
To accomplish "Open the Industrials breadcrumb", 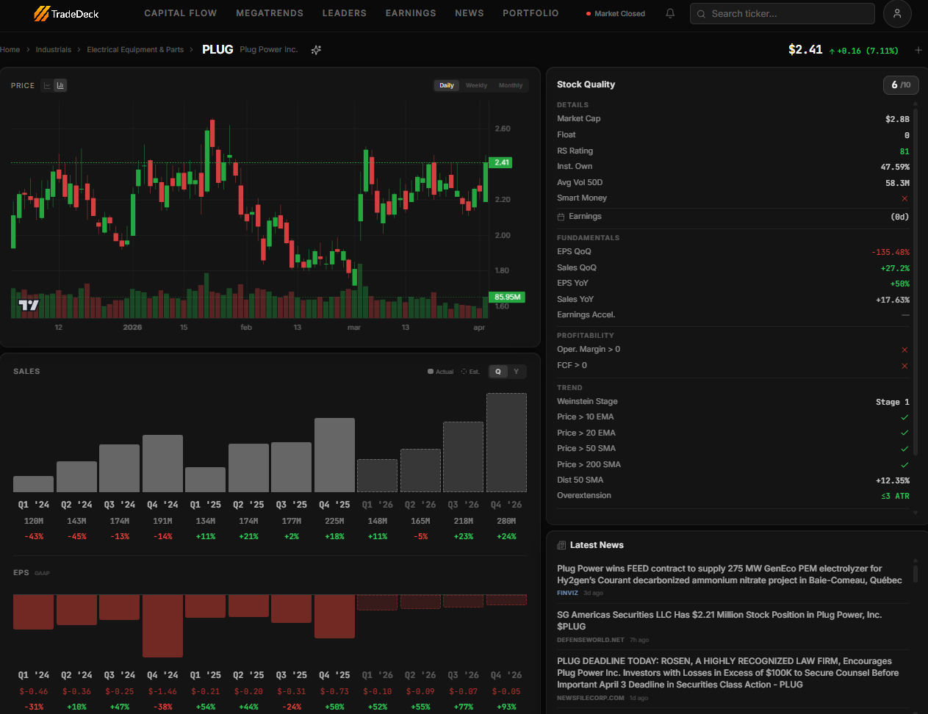I will pyautogui.click(x=54, y=50).
